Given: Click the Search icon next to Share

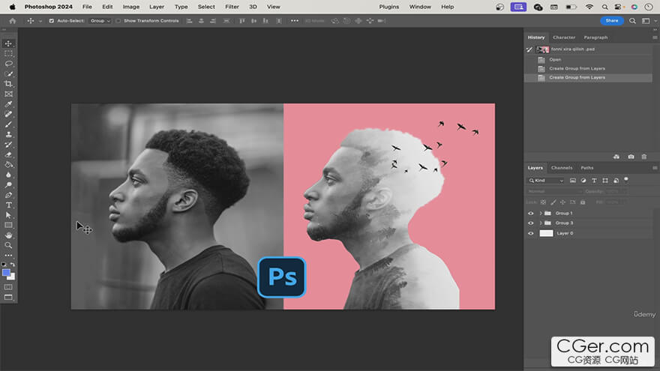Looking at the screenshot, I should coord(633,21).
